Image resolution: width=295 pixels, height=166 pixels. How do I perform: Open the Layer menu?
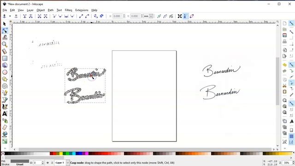(30, 10)
